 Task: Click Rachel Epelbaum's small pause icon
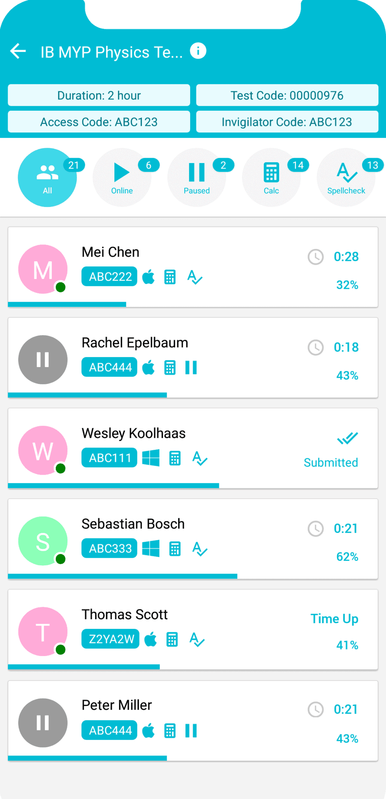click(191, 368)
